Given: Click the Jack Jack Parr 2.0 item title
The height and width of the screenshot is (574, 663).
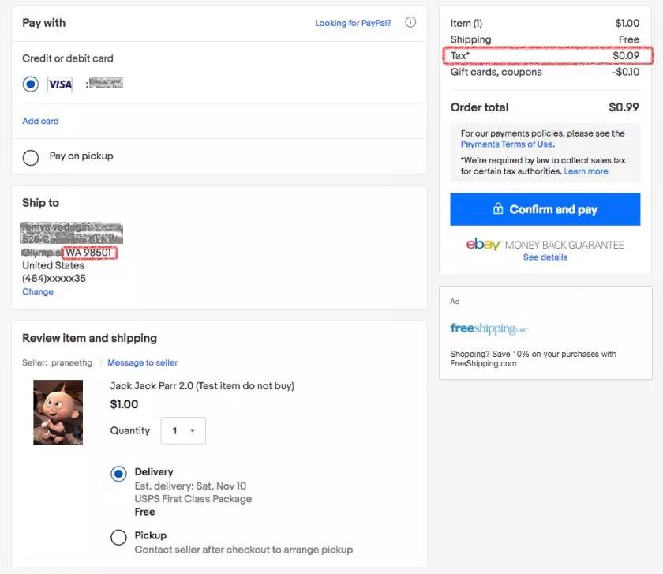Looking at the screenshot, I should point(202,386).
